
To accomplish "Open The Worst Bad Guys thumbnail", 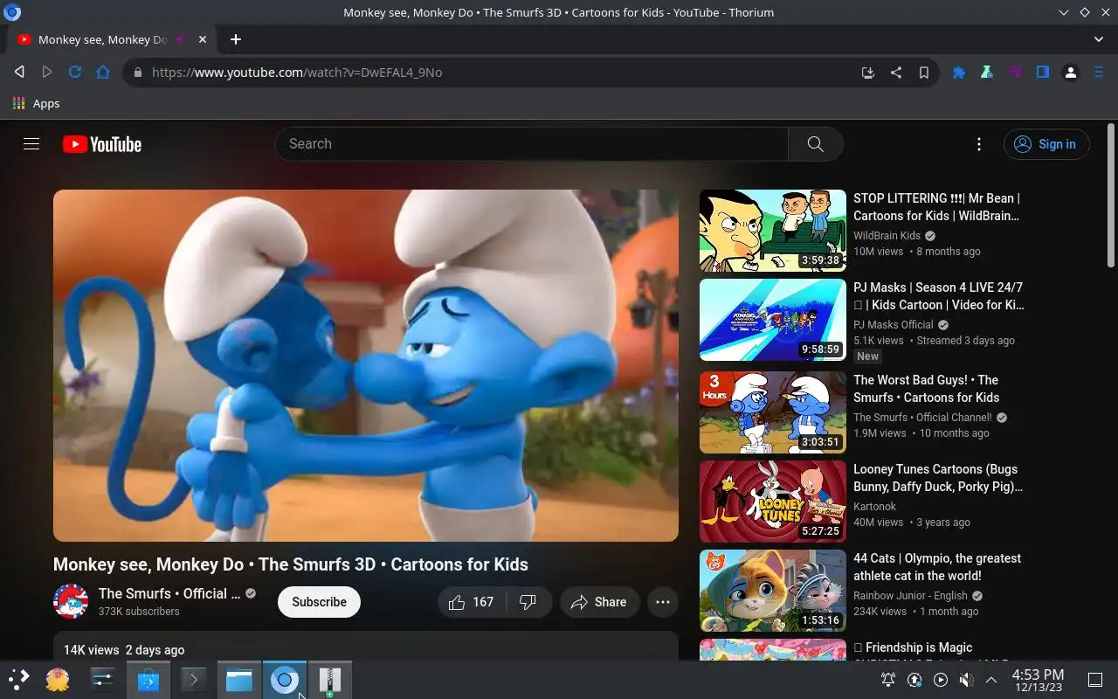I will point(773,412).
